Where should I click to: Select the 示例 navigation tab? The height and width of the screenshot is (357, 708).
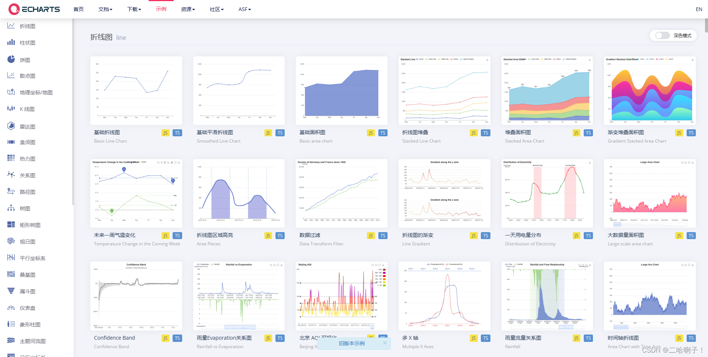pos(161,9)
